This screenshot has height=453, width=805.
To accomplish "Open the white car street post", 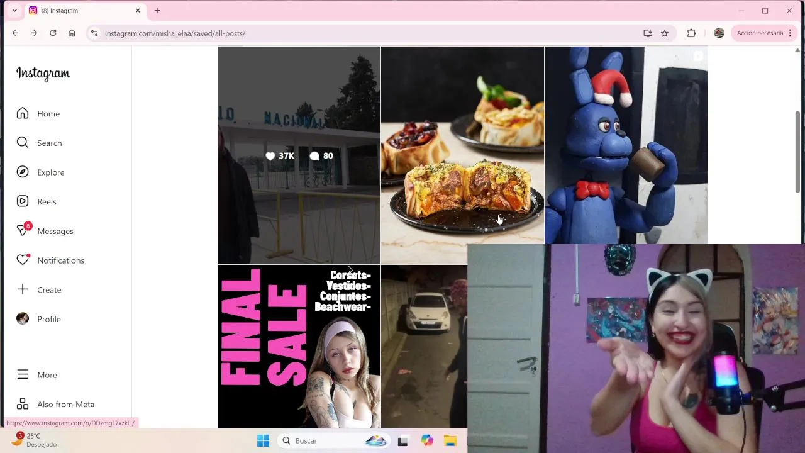I will point(424,346).
